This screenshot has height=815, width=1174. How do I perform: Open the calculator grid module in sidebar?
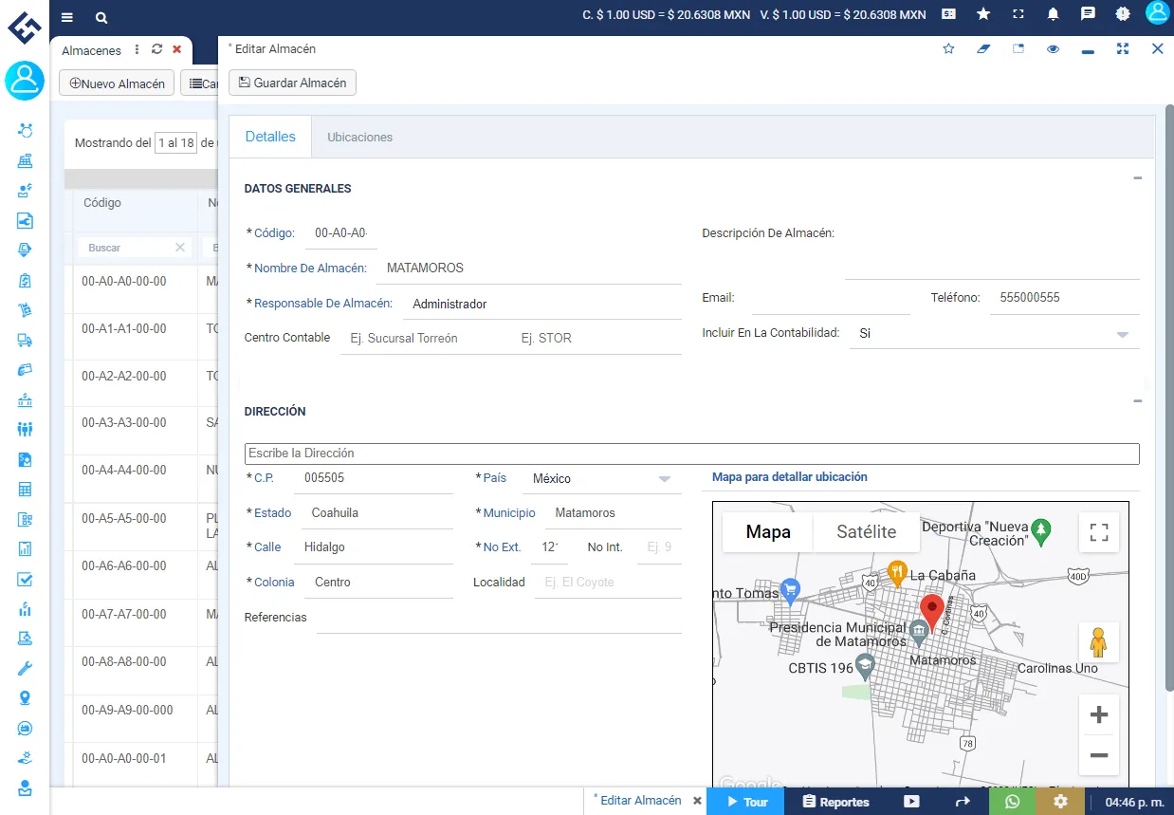[x=25, y=490]
